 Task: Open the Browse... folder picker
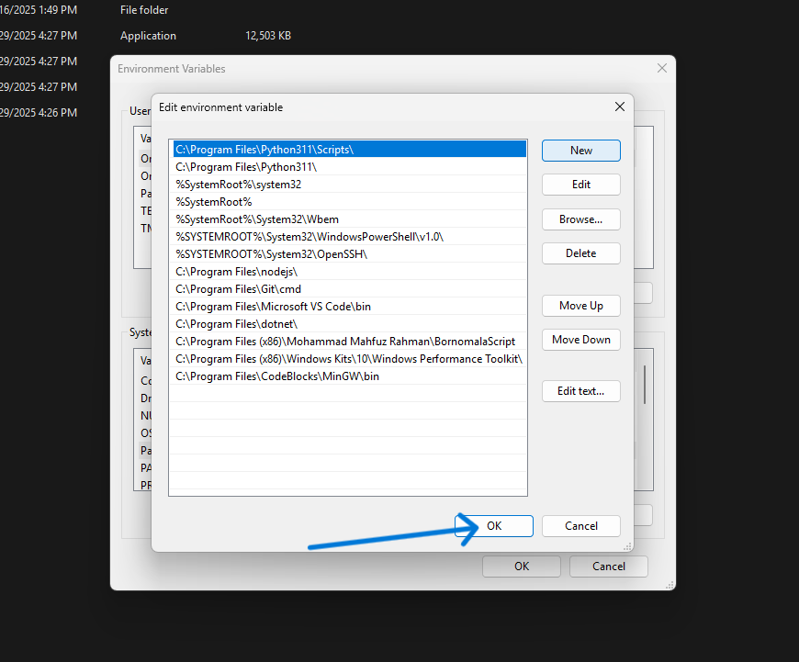pos(580,219)
